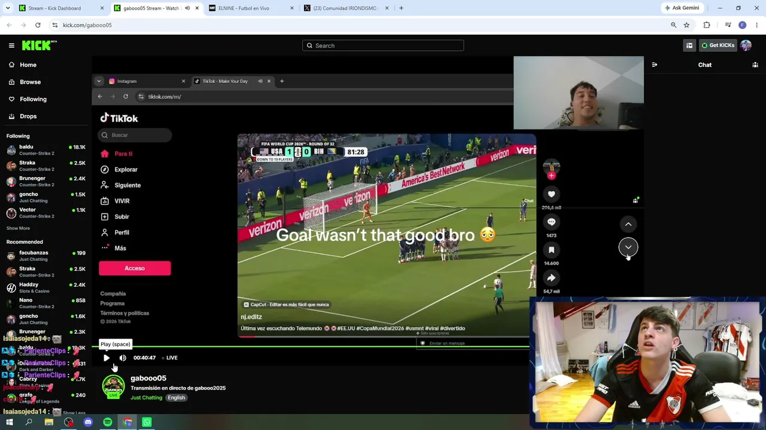Click the gabooo05 channel avatar
This screenshot has width=766, height=430.
[113, 386]
